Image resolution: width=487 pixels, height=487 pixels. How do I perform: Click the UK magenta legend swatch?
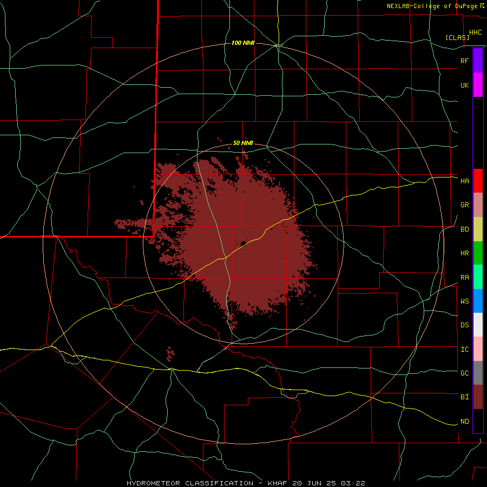click(478, 85)
